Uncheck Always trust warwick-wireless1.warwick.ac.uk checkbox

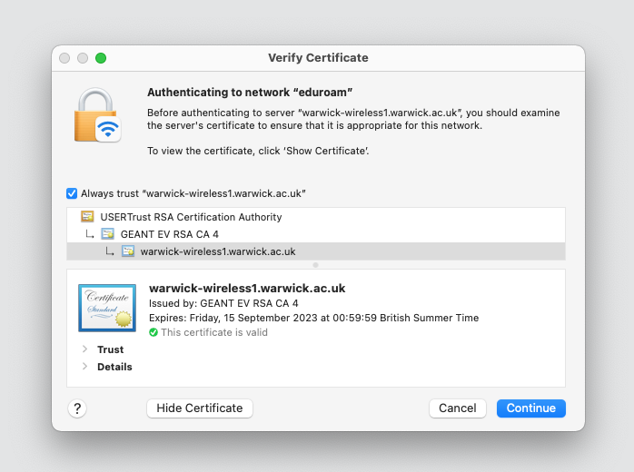coord(72,193)
